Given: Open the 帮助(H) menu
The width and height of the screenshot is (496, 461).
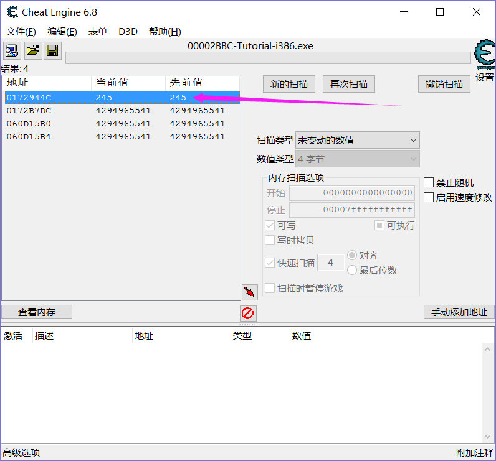Looking at the screenshot, I should click(x=165, y=32).
